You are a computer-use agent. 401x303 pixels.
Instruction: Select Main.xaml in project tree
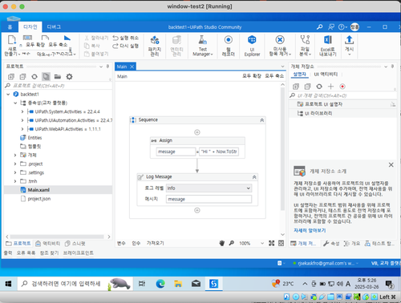pos(38,190)
